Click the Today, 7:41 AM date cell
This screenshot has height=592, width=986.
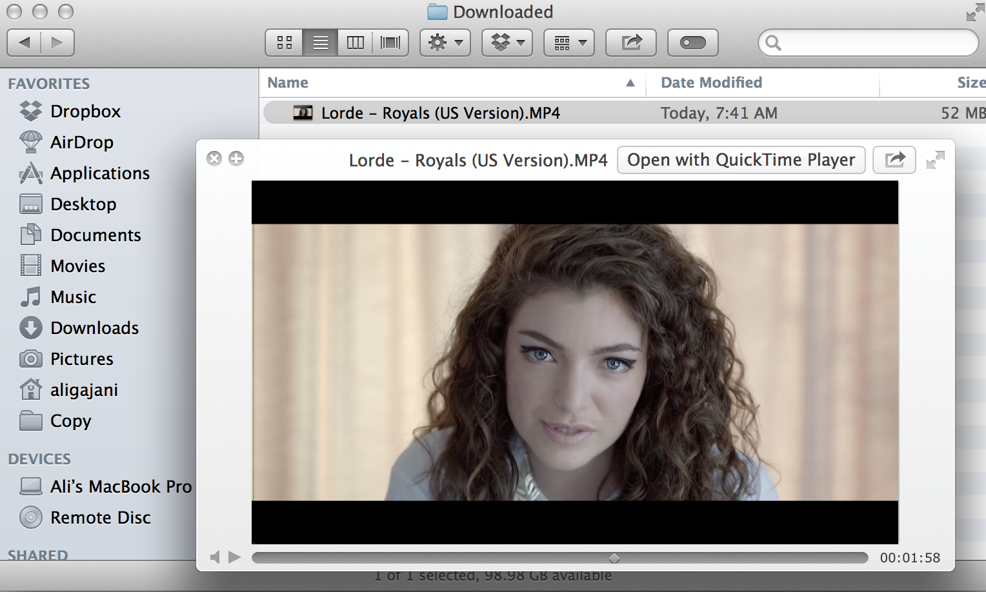click(x=719, y=113)
